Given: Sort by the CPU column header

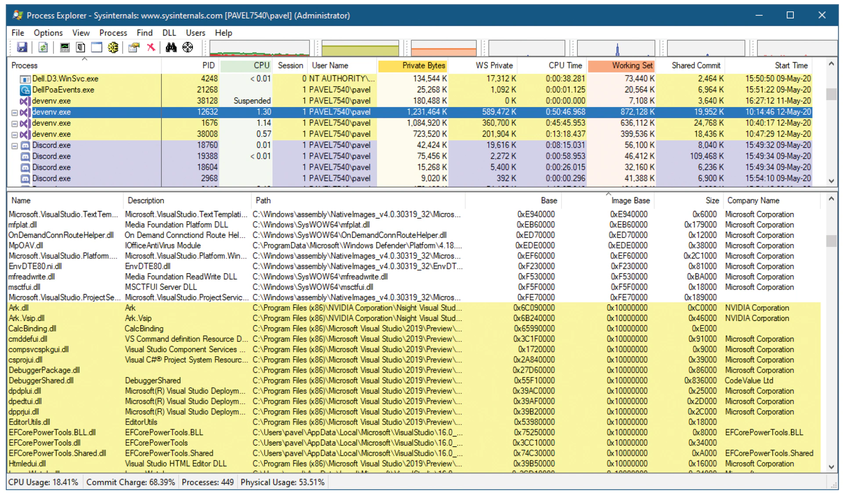Looking at the screenshot, I should point(246,65).
